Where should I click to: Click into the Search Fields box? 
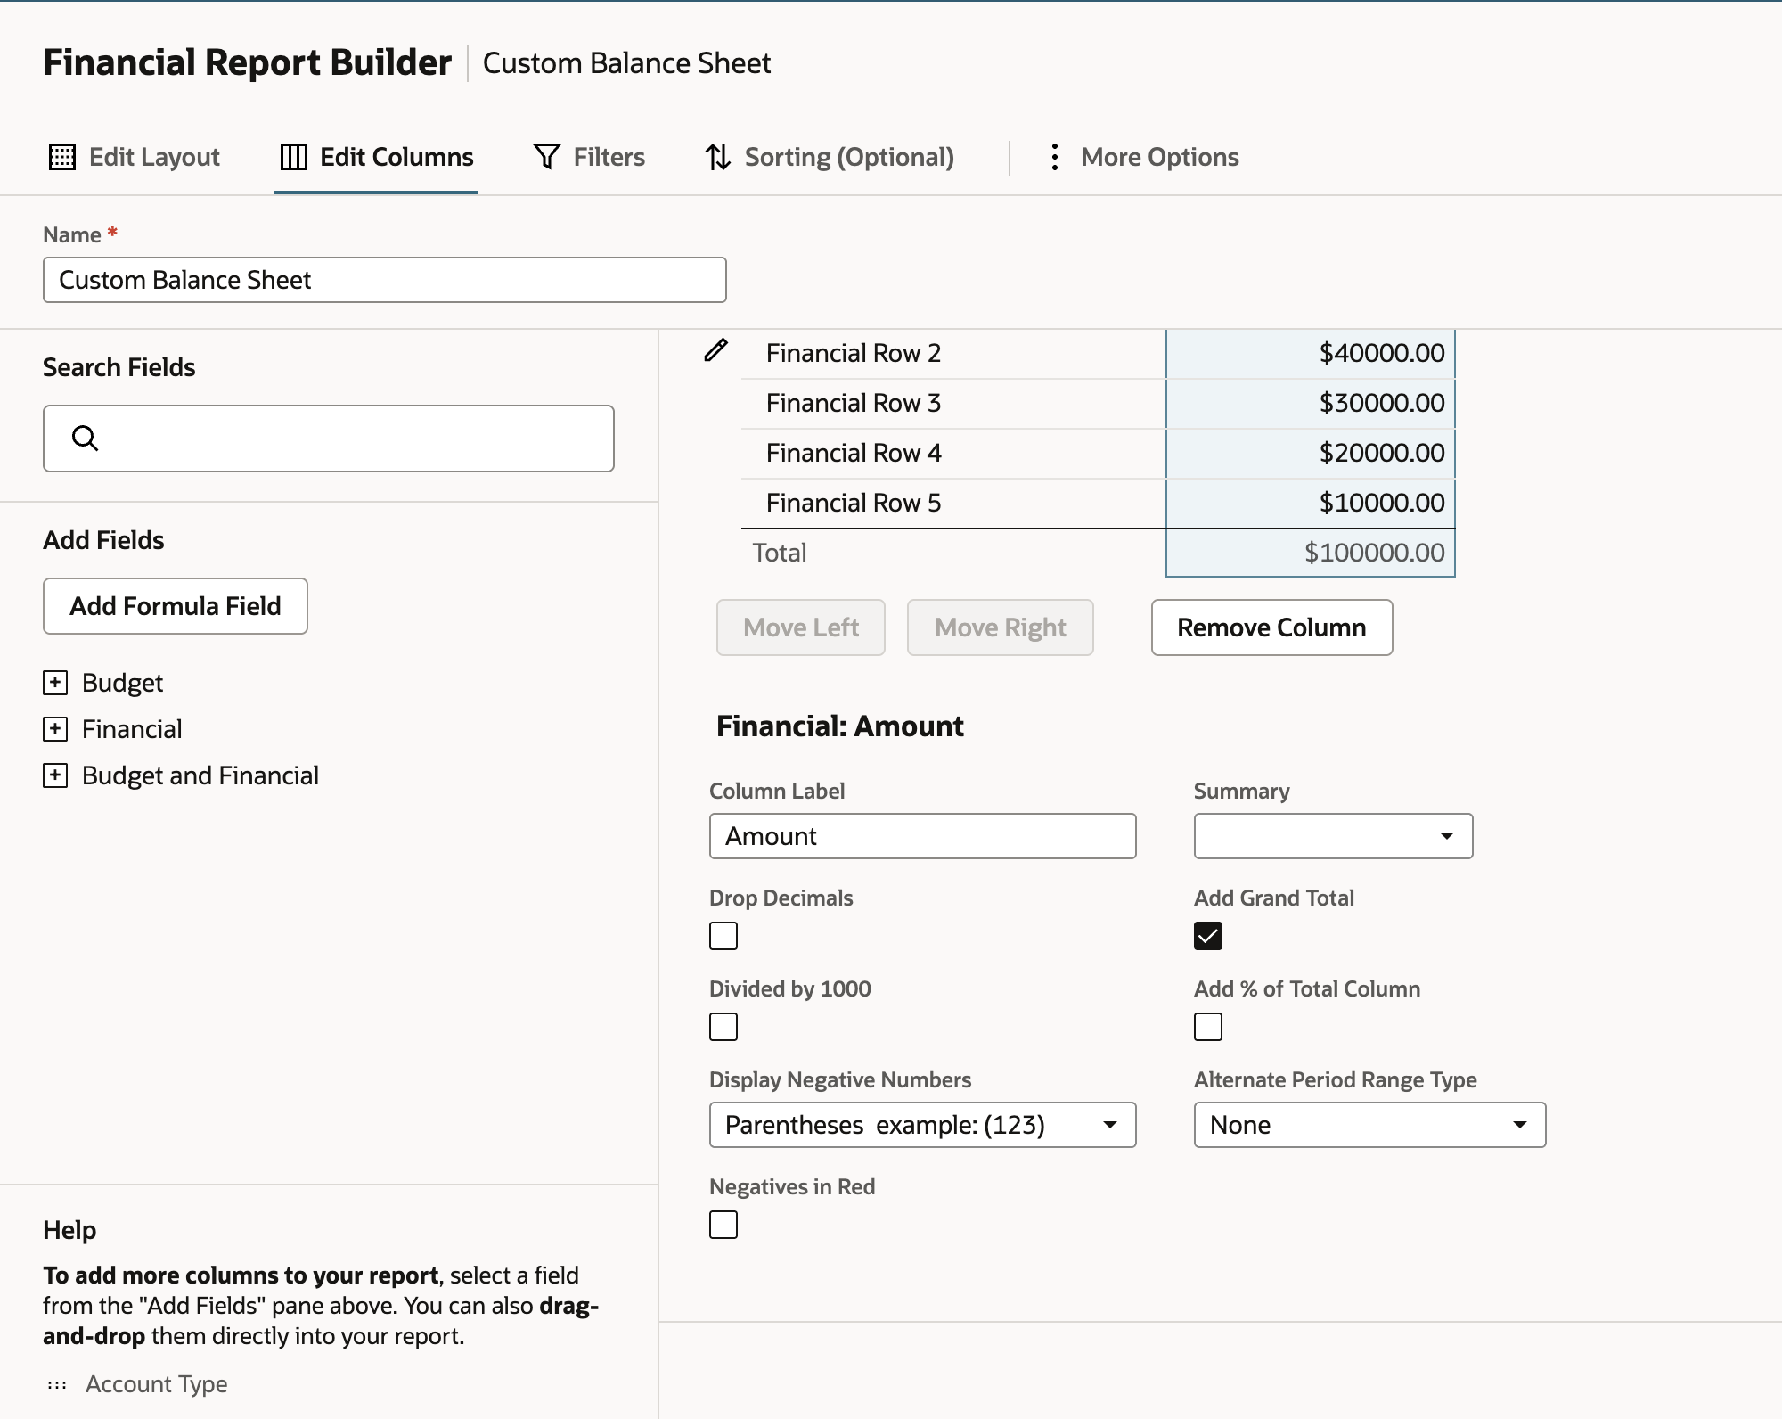coord(329,439)
